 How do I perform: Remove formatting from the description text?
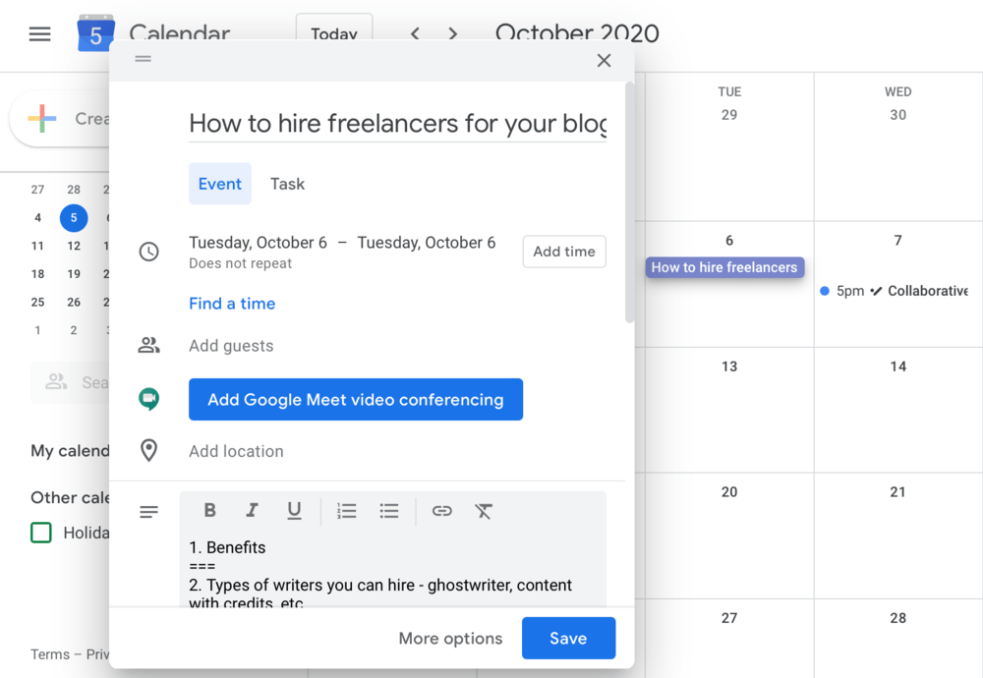484,511
